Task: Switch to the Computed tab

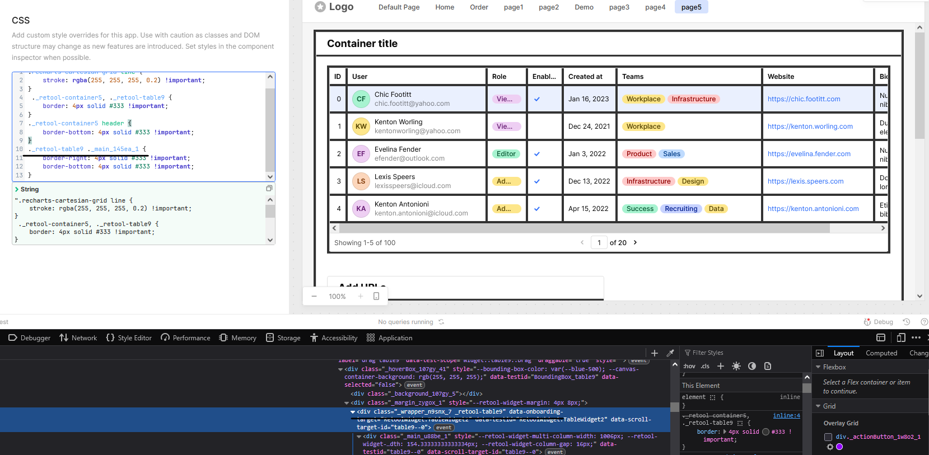Action: point(881,353)
